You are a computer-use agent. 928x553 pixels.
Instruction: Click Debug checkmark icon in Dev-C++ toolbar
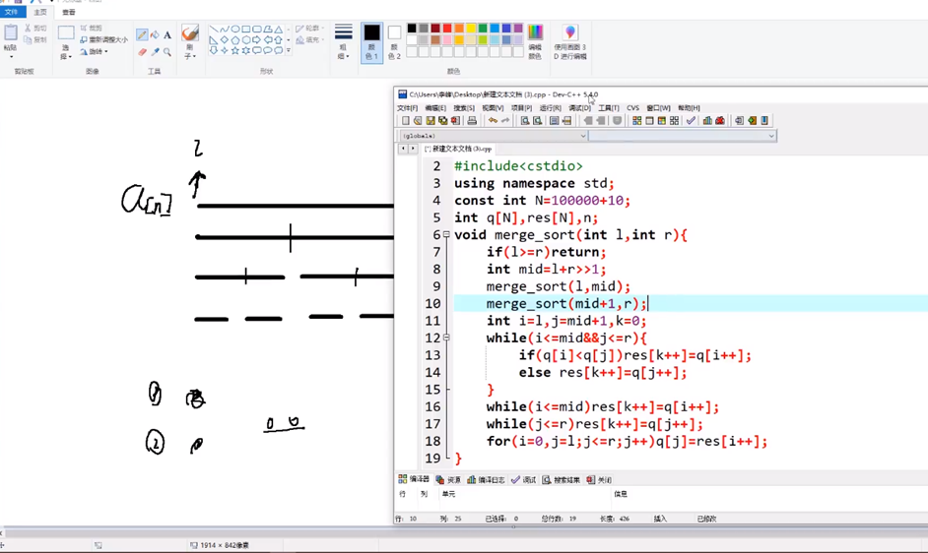(x=691, y=121)
